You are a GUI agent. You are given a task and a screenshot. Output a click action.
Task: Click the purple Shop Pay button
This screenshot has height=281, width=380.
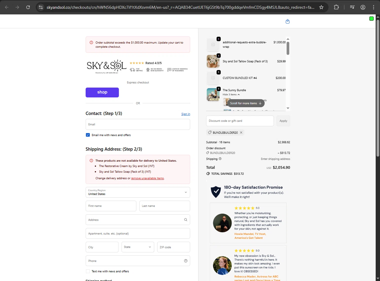click(102, 92)
